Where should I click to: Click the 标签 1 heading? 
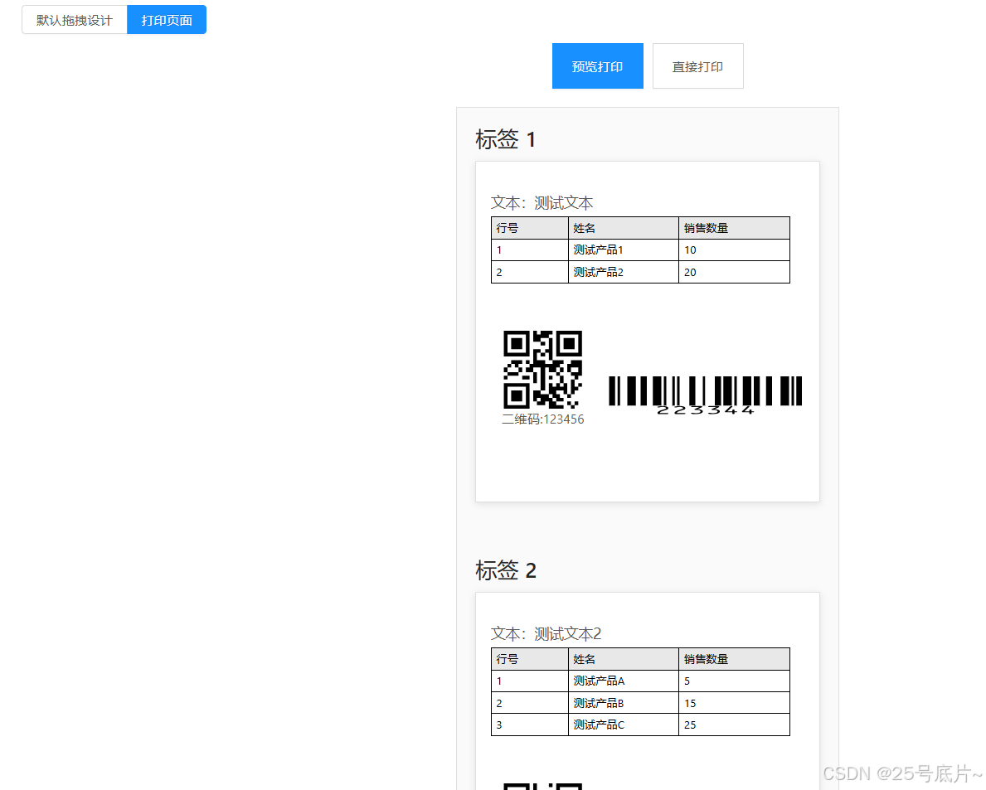(506, 139)
